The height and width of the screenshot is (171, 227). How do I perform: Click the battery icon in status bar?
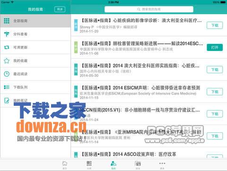pyautogui.click(x=223, y=2)
